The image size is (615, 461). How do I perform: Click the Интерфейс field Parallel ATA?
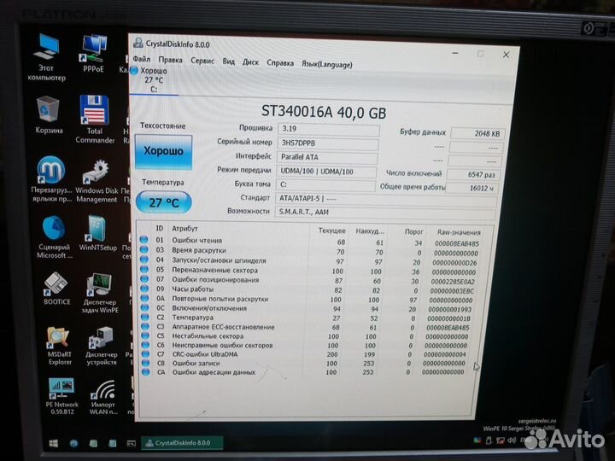coord(327,158)
